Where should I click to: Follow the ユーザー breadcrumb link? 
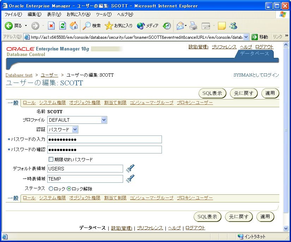[49, 75]
